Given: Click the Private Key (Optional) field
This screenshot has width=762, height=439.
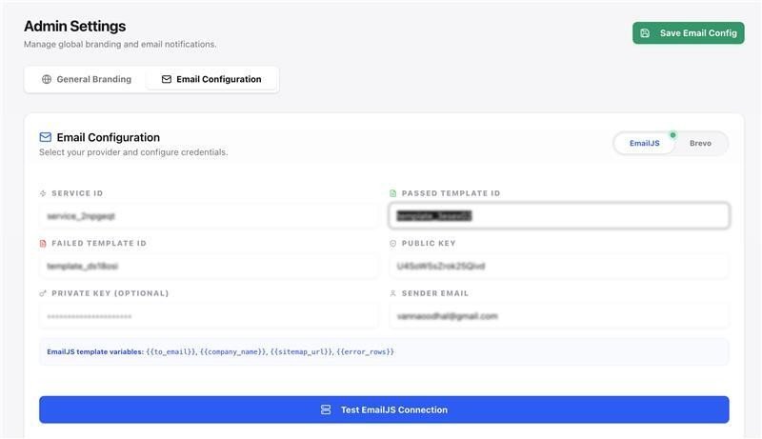Looking at the screenshot, I should click(209, 316).
